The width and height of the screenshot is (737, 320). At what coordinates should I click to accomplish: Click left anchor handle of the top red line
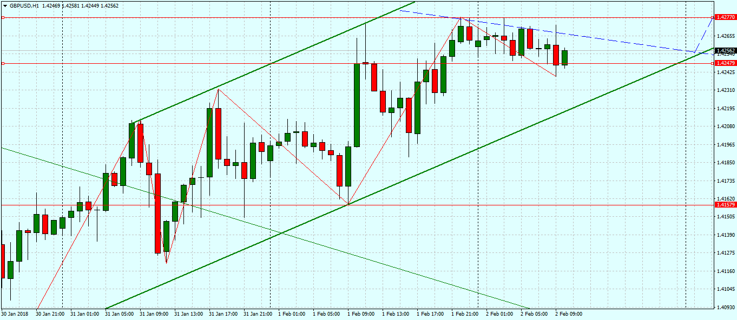(3, 17)
